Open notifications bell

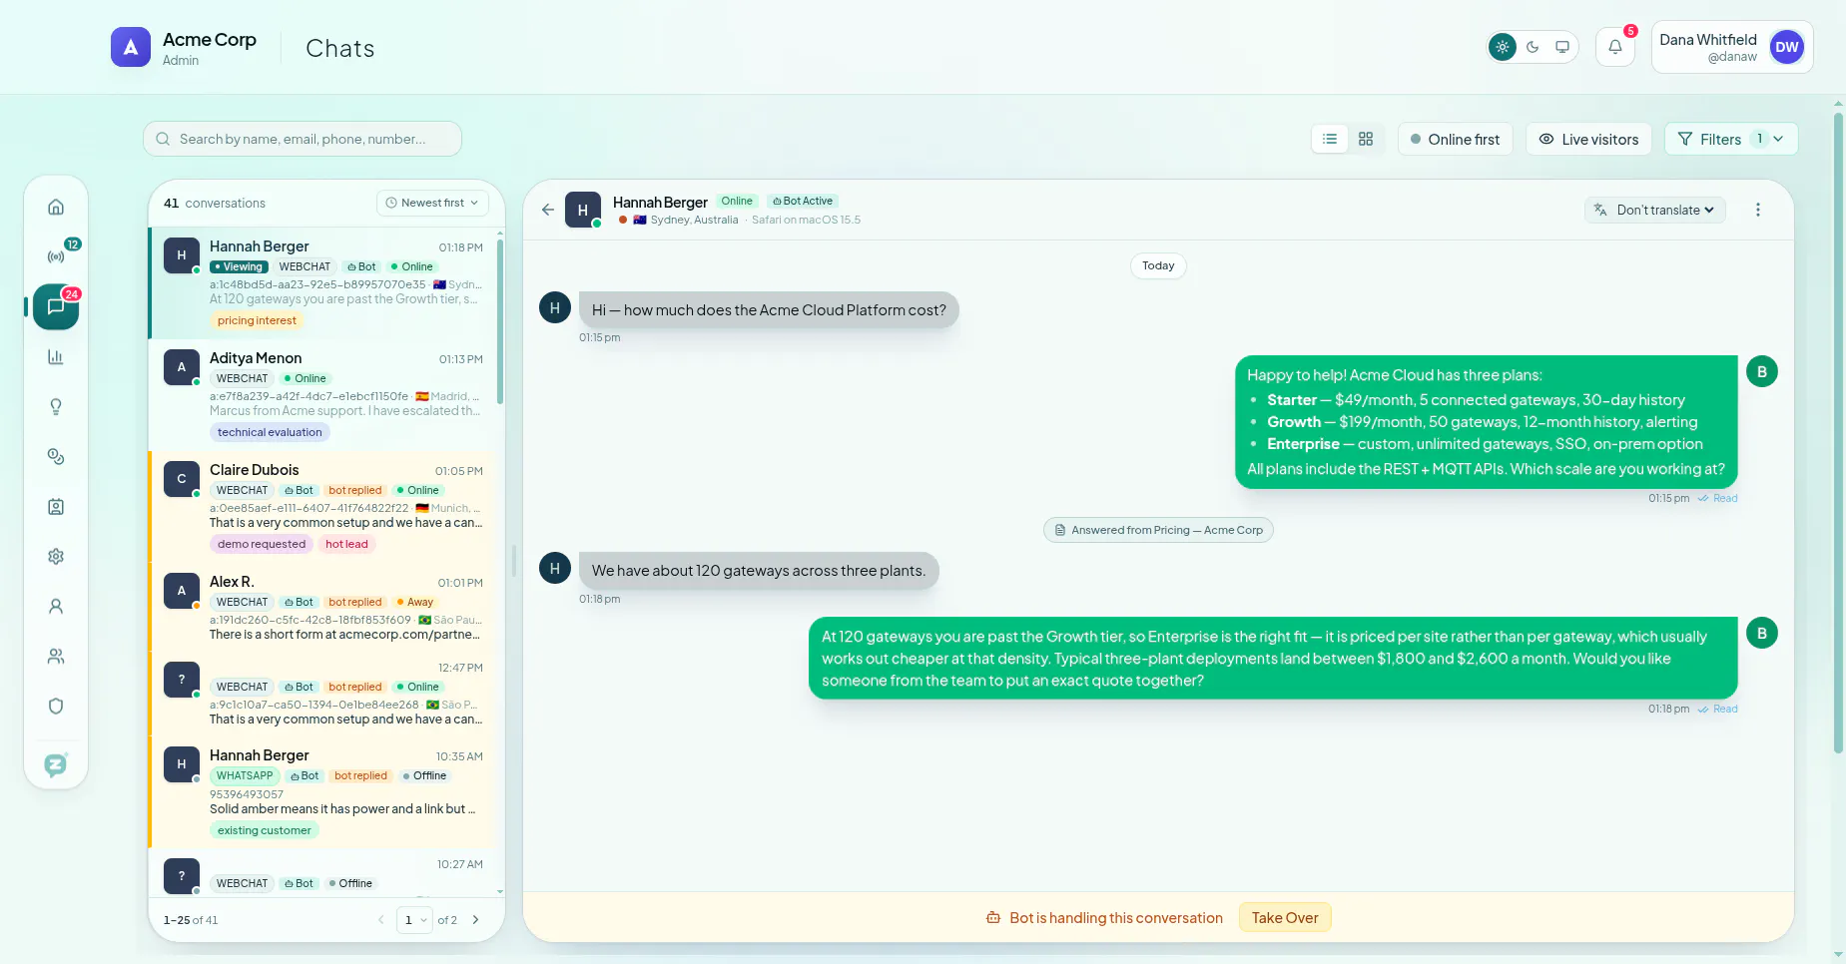[x=1614, y=47]
